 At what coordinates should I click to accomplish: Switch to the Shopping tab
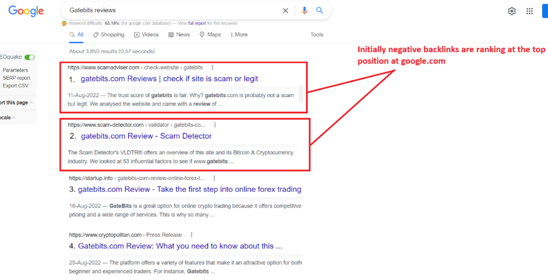click(109, 35)
